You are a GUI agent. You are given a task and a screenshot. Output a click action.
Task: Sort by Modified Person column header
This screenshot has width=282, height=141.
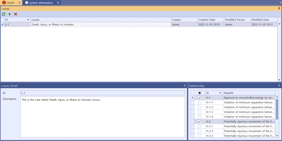[x=237, y=20]
